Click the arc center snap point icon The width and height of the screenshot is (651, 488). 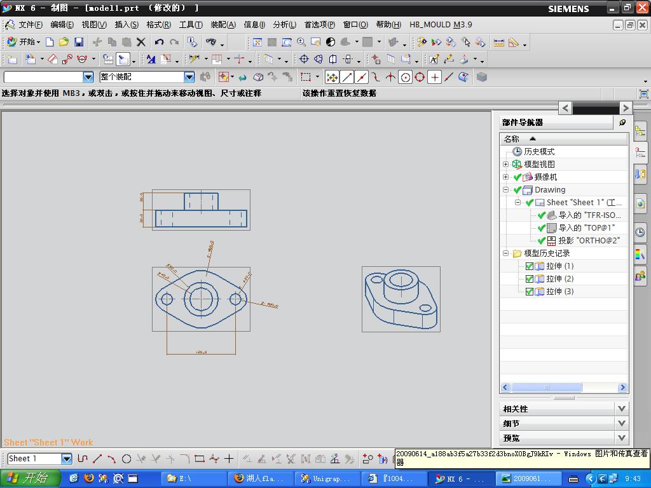405,77
